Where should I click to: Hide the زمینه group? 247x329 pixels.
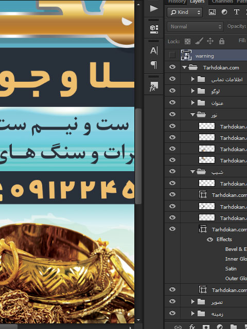point(172,313)
